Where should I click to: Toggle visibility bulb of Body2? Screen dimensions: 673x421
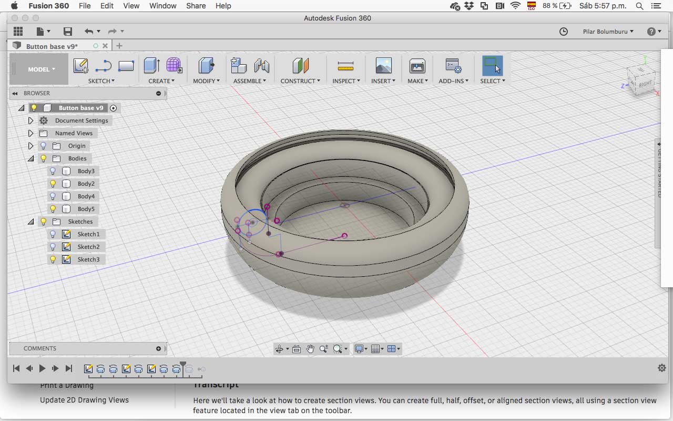pyautogui.click(x=53, y=184)
